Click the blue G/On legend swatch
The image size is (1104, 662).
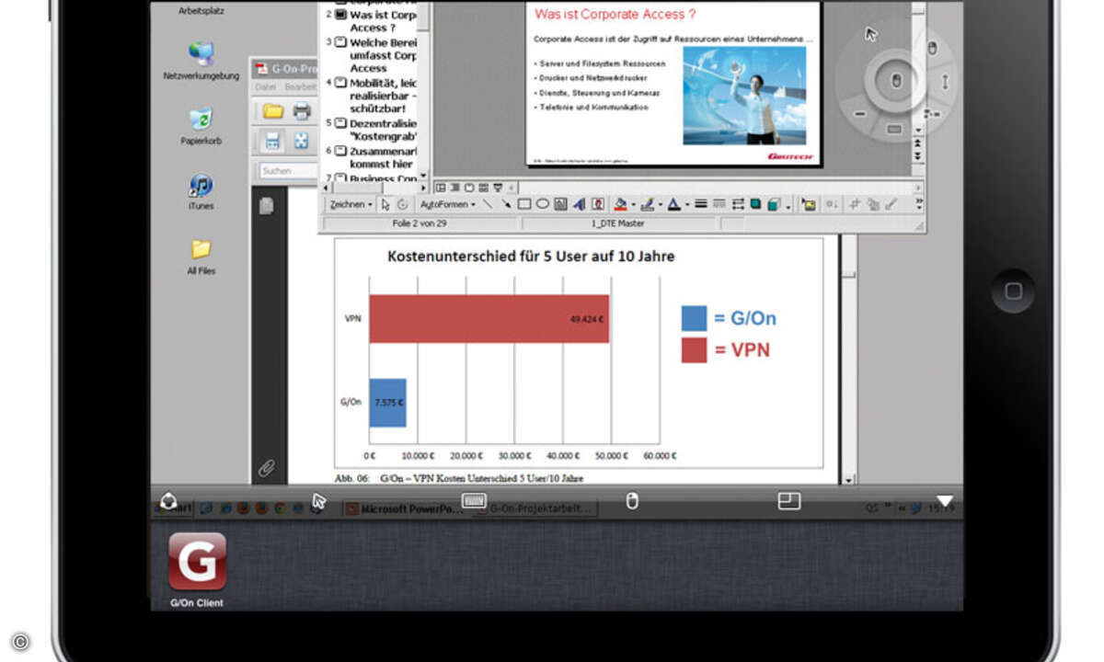tap(694, 318)
